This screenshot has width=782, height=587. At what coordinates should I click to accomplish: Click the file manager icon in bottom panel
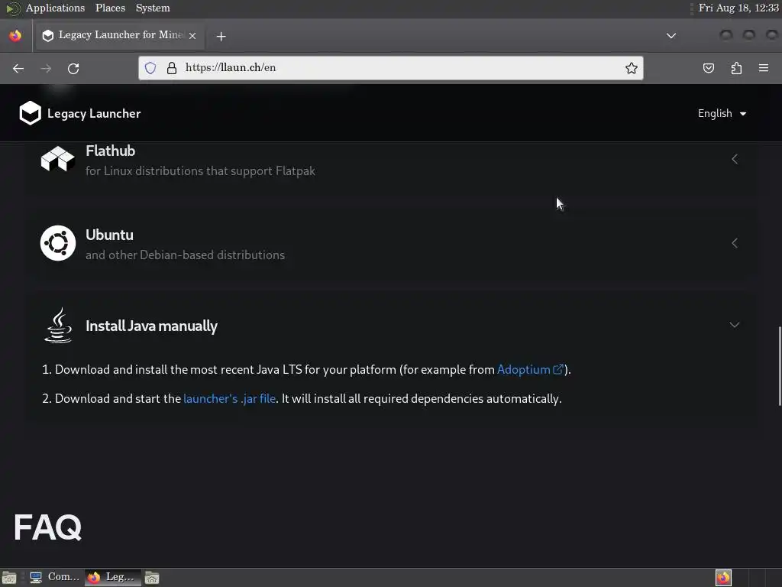click(x=152, y=578)
